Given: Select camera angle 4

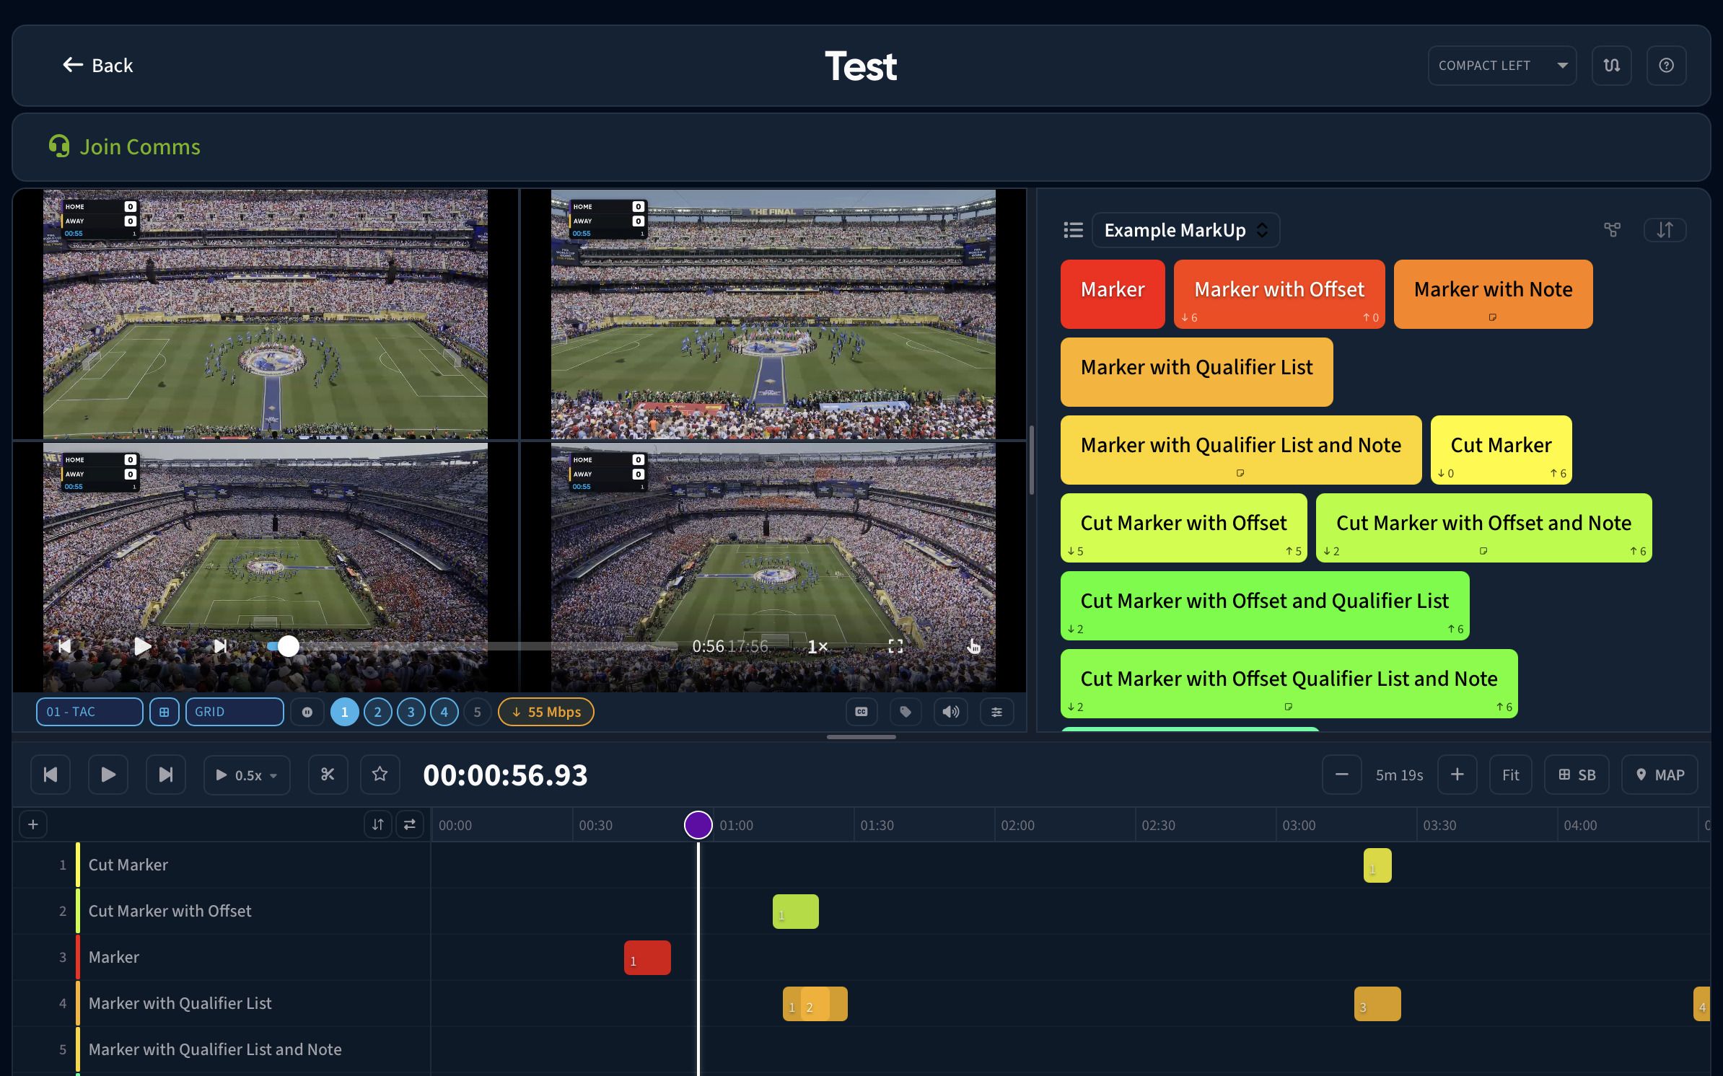Looking at the screenshot, I should [444, 712].
